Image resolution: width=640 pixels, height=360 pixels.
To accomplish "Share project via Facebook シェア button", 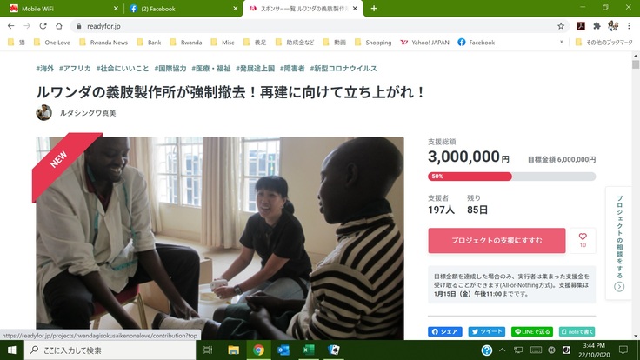I will [444, 331].
